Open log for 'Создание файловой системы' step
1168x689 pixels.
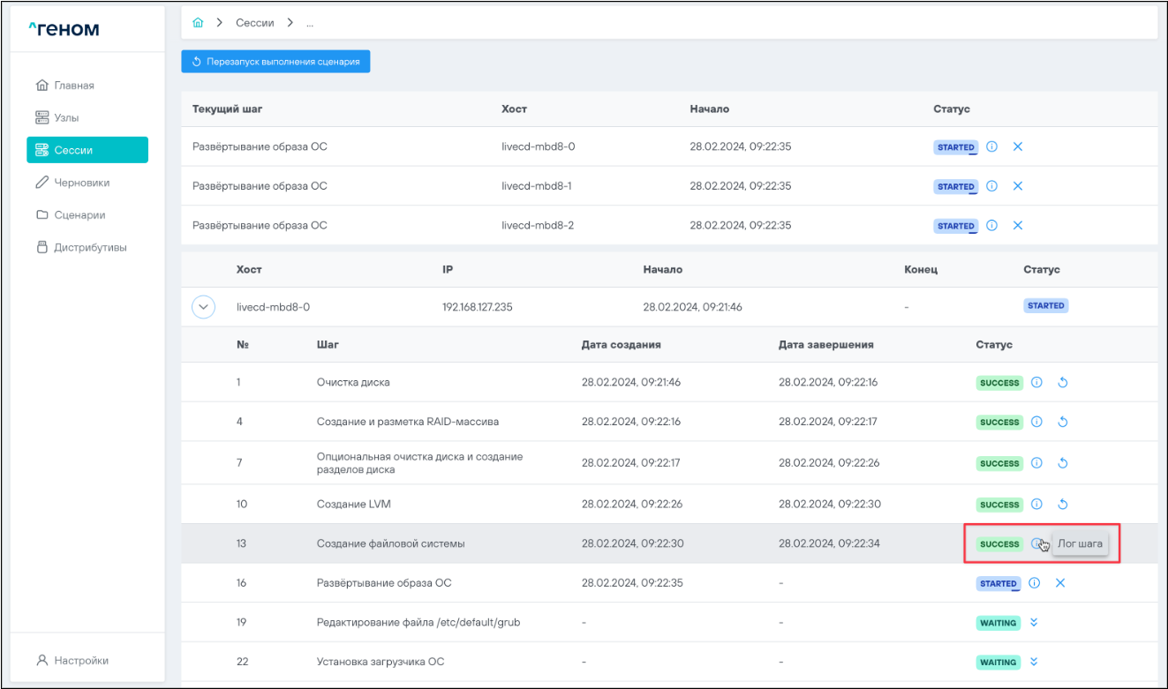tap(1036, 543)
